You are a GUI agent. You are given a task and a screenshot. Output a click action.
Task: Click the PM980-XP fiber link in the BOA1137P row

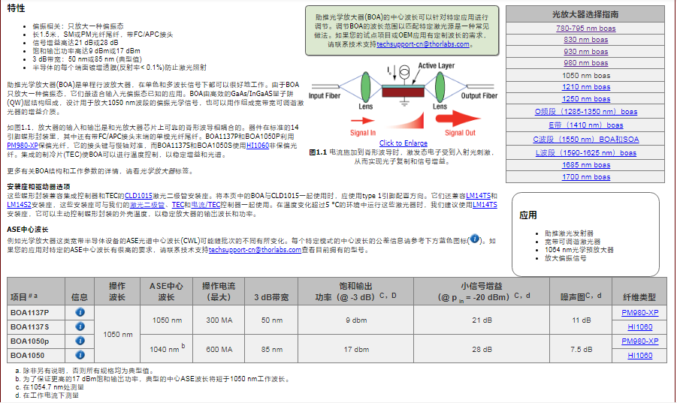click(639, 312)
